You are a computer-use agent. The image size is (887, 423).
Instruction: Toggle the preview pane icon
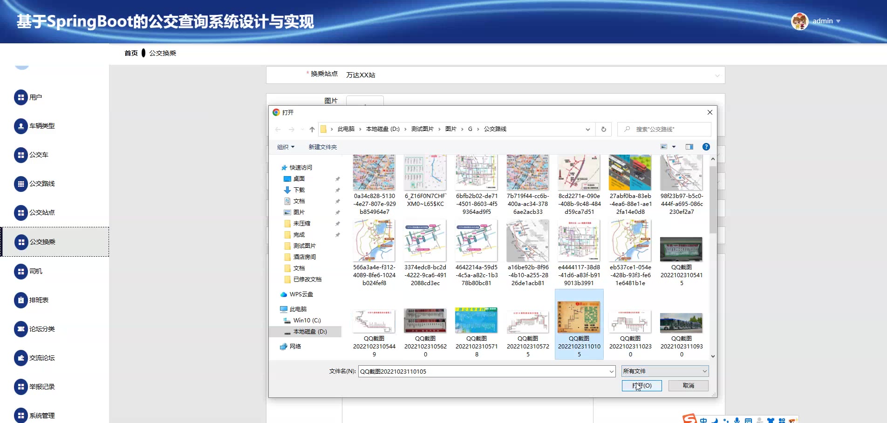point(689,147)
